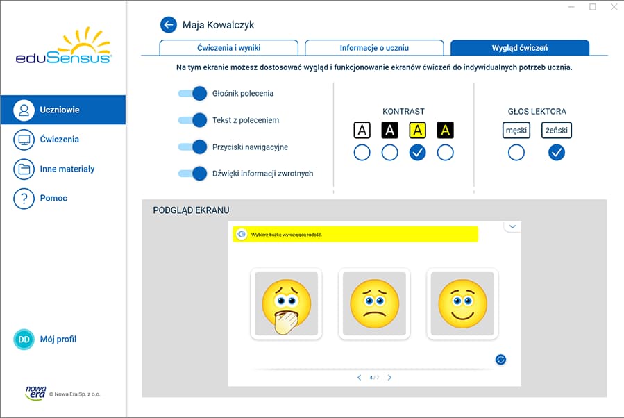624x418 pixels.
Task: Choose the white-on-black contrast radio button
Action: [x=389, y=152]
